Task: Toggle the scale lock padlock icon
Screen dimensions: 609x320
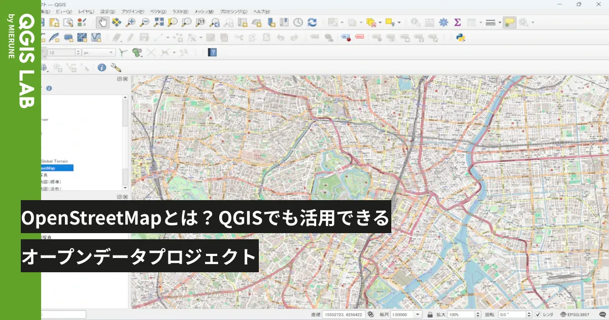Action: click(x=431, y=315)
